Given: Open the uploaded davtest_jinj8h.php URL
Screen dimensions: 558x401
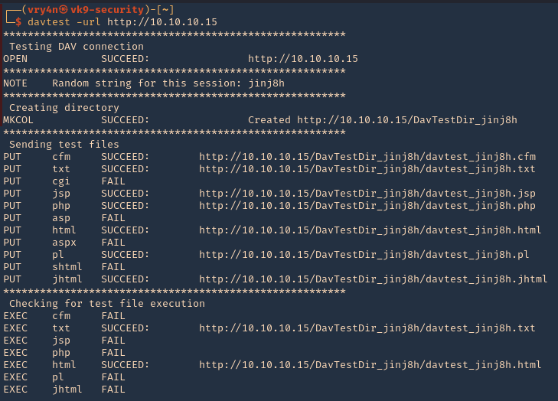Looking at the screenshot, I should coord(367,206).
